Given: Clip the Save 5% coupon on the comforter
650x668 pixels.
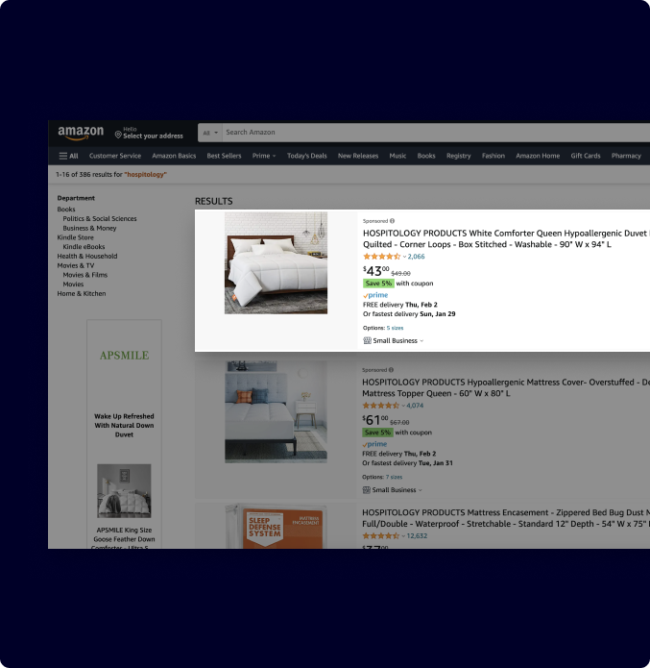Looking at the screenshot, I should (x=378, y=284).
